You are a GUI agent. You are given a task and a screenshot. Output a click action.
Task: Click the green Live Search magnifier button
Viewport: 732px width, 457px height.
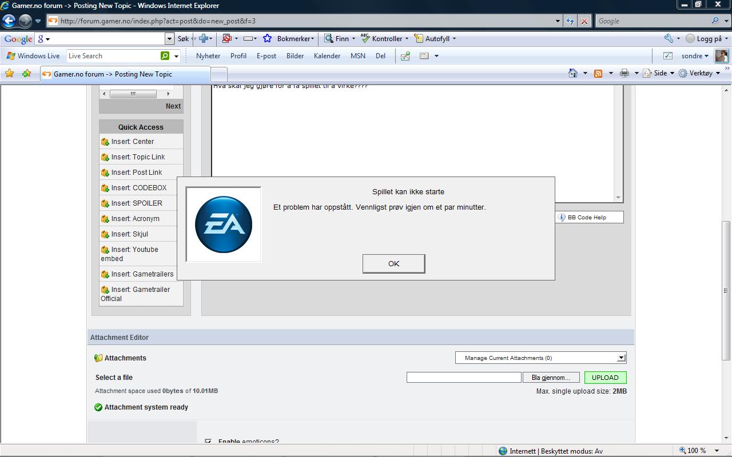point(165,56)
